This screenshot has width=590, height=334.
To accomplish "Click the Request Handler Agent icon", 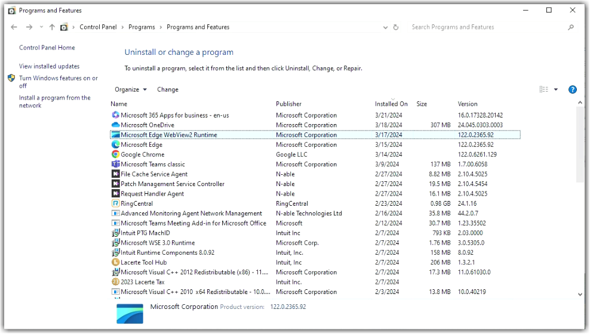I will click(x=115, y=193).
